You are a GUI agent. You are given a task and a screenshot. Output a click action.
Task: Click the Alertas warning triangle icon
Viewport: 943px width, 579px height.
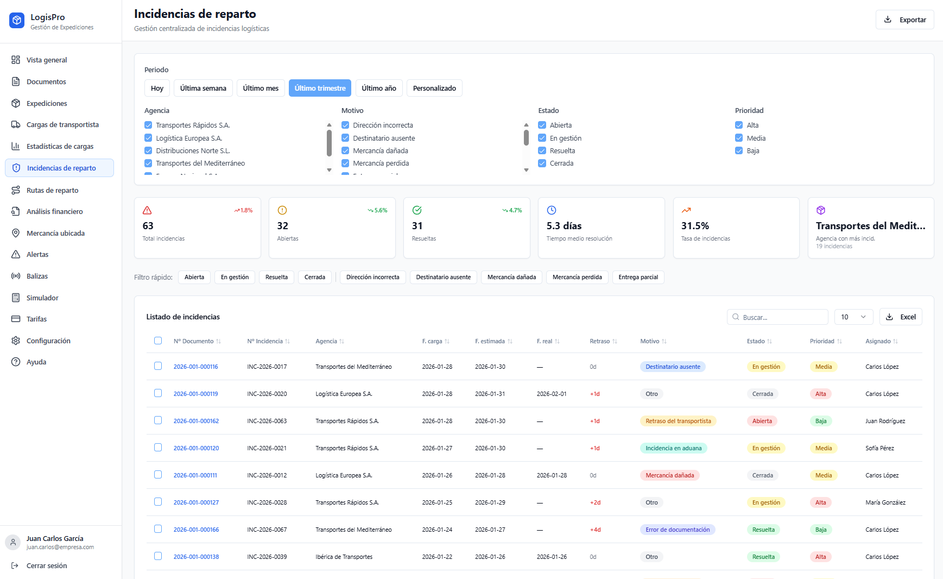16,254
